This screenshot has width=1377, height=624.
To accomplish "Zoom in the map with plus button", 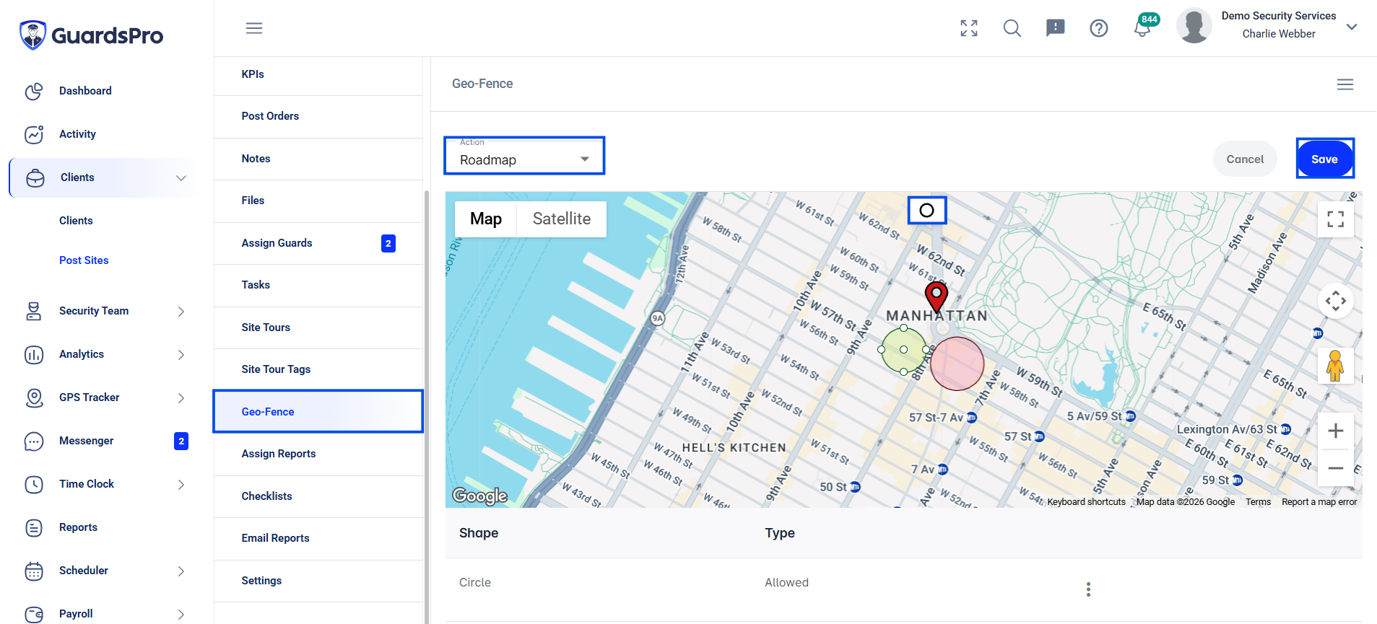I will (x=1335, y=431).
